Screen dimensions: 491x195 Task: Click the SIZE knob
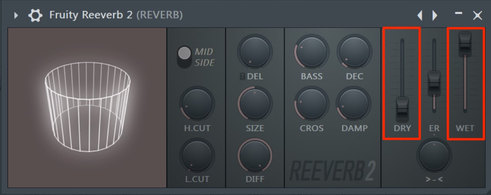coord(255,103)
